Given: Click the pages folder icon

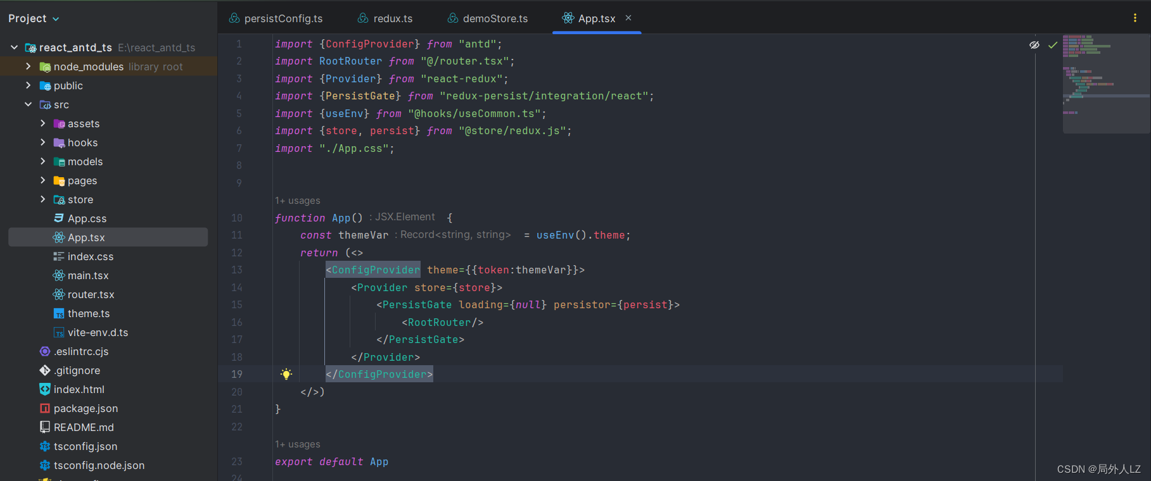Looking at the screenshot, I should point(59,180).
